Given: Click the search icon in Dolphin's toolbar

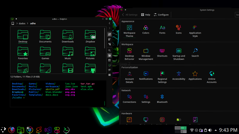Looking at the screenshot, I should 110,50.
